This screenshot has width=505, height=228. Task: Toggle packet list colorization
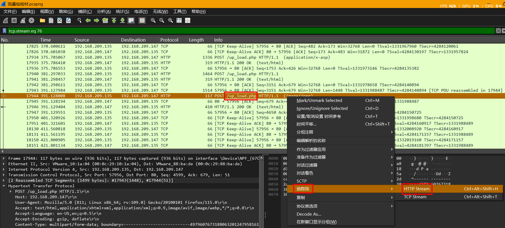click(142, 20)
